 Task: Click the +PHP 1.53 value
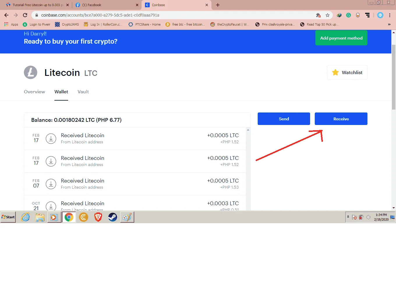coord(229,187)
